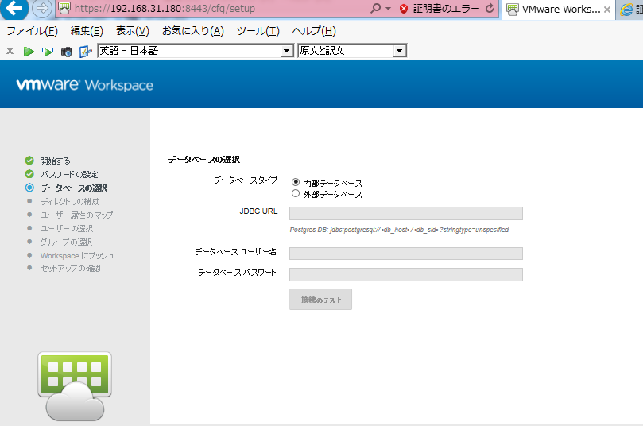Click the document edit icon in toolbar
This screenshot has height=426, width=643.
tap(86, 51)
